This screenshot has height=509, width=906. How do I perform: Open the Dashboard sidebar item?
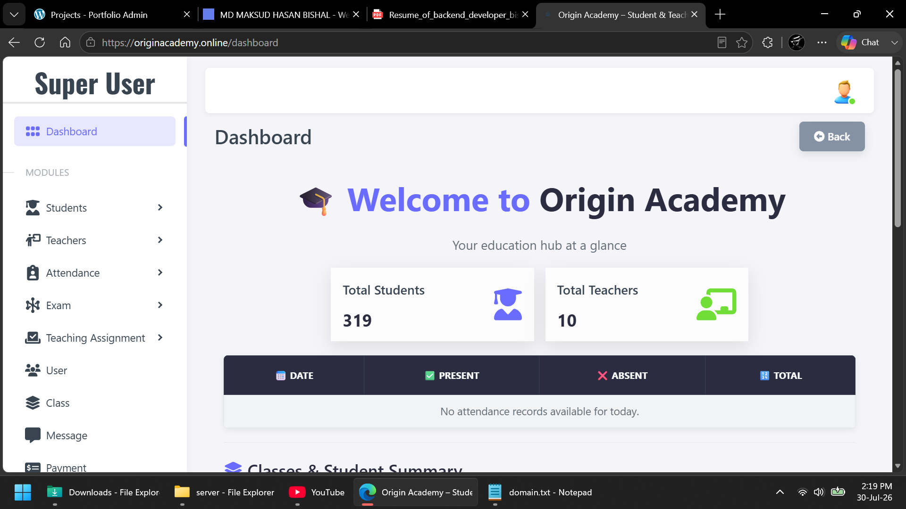pos(94,131)
